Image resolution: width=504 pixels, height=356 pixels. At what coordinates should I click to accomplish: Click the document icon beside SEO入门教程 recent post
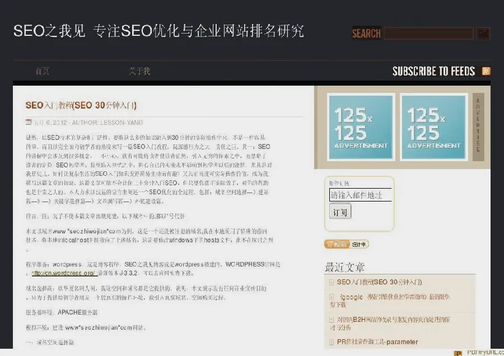pyautogui.click(x=332, y=283)
